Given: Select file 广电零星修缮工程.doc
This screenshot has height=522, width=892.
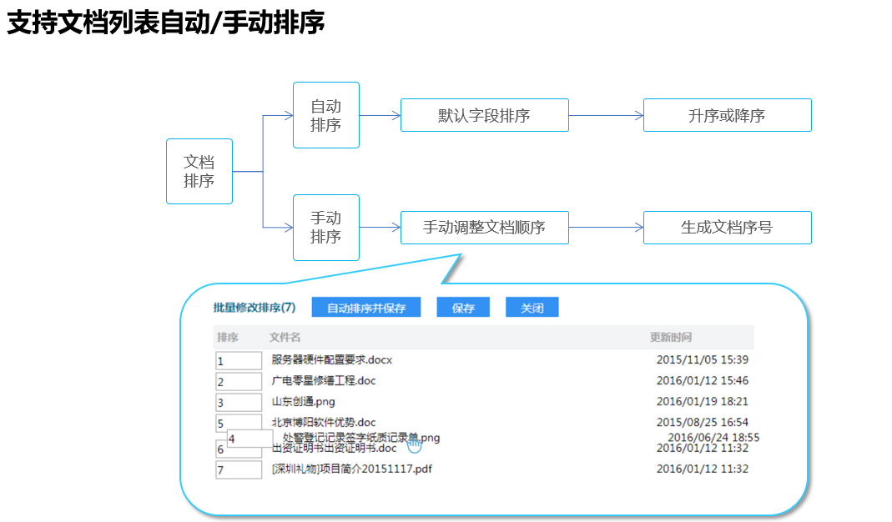Looking at the screenshot, I should 324,381.
